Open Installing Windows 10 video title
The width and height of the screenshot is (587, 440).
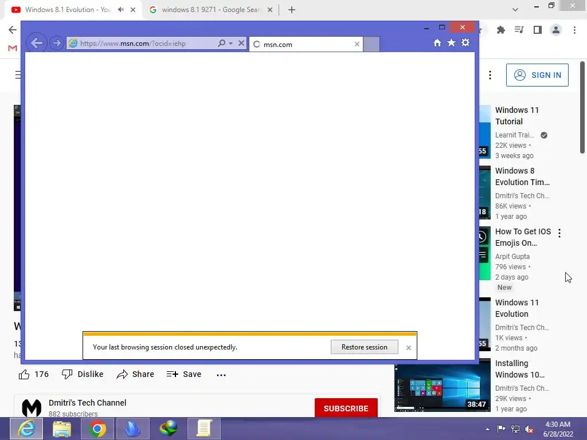519,369
